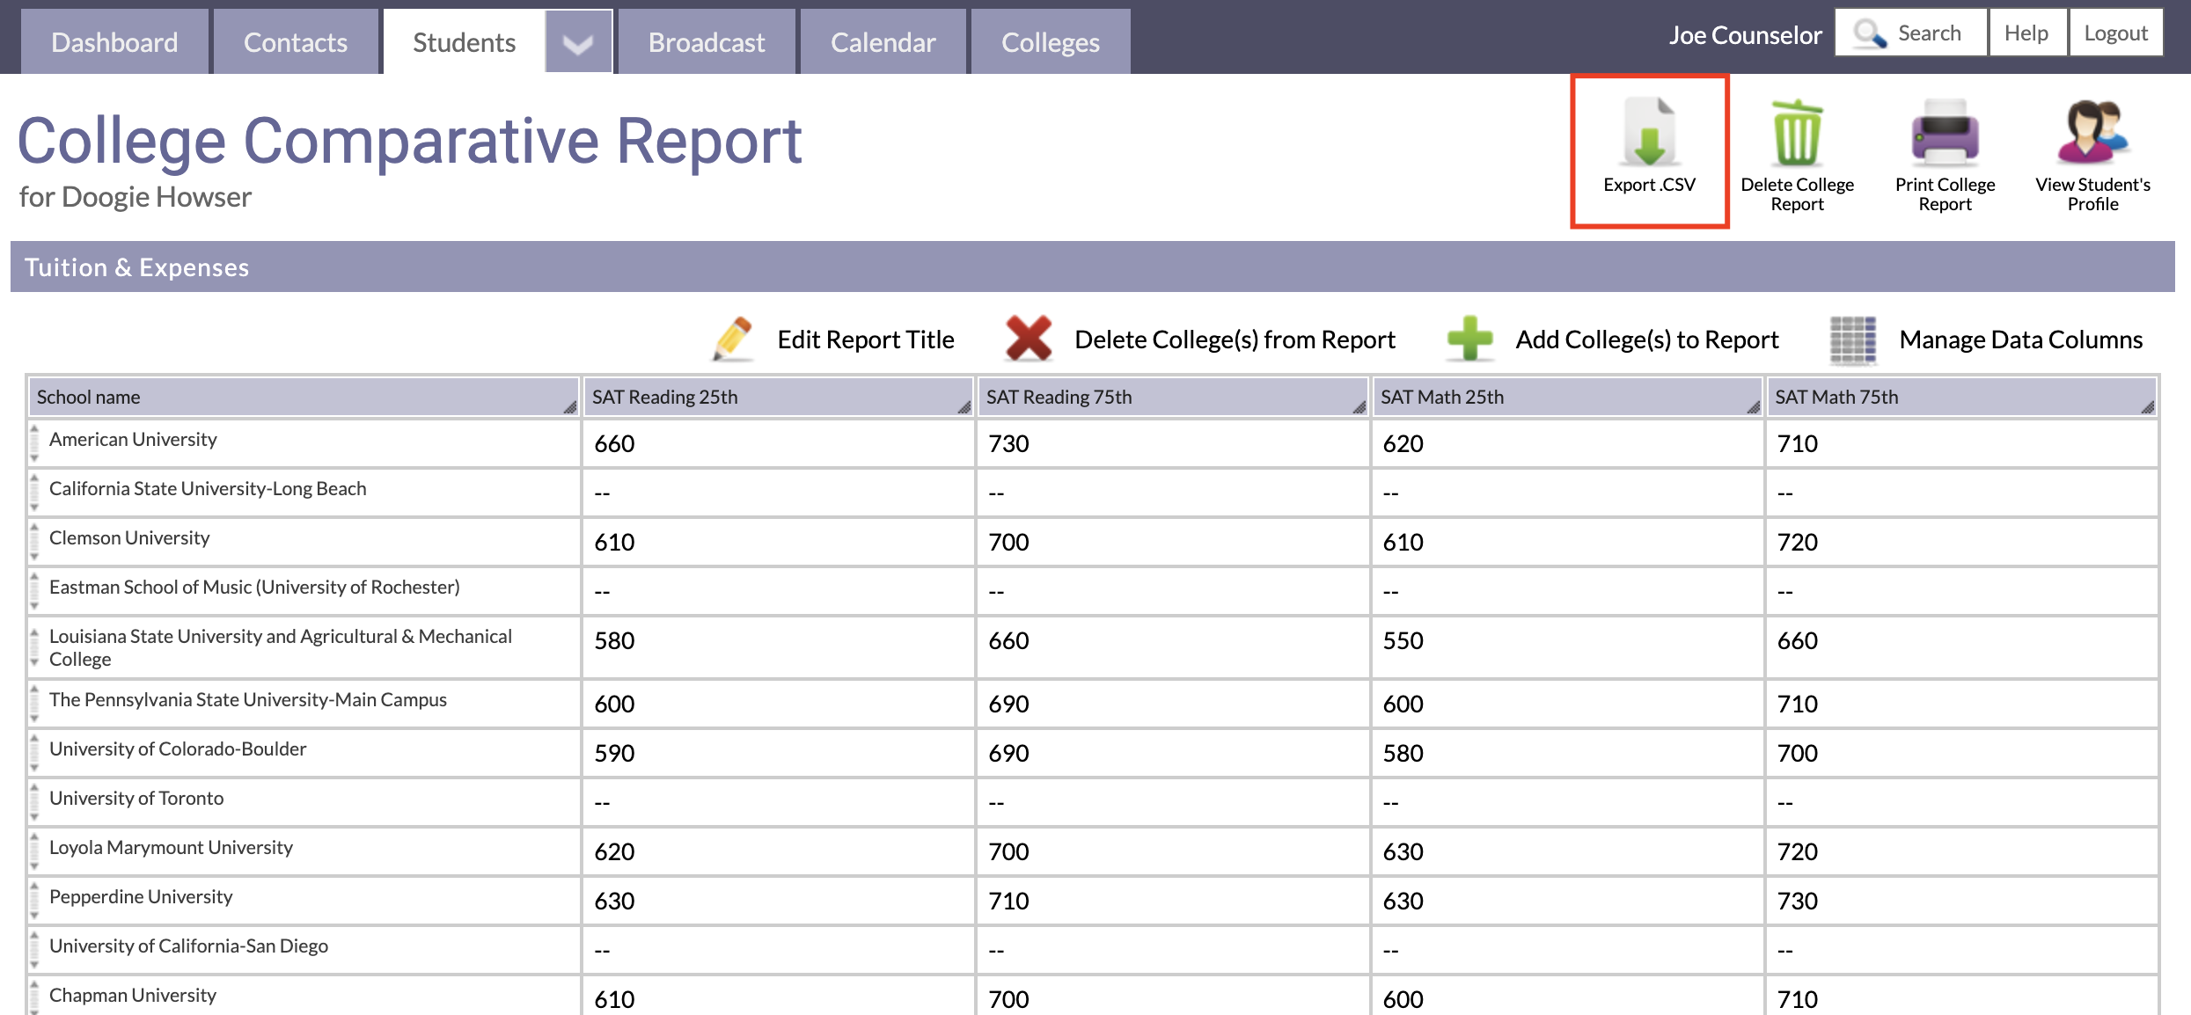
Task: Click the SAT Math 75th column header
Action: pos(1962,397)
